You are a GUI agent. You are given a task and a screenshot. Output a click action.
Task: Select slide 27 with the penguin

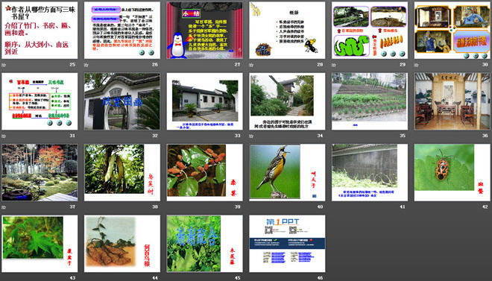coord(204,30)
